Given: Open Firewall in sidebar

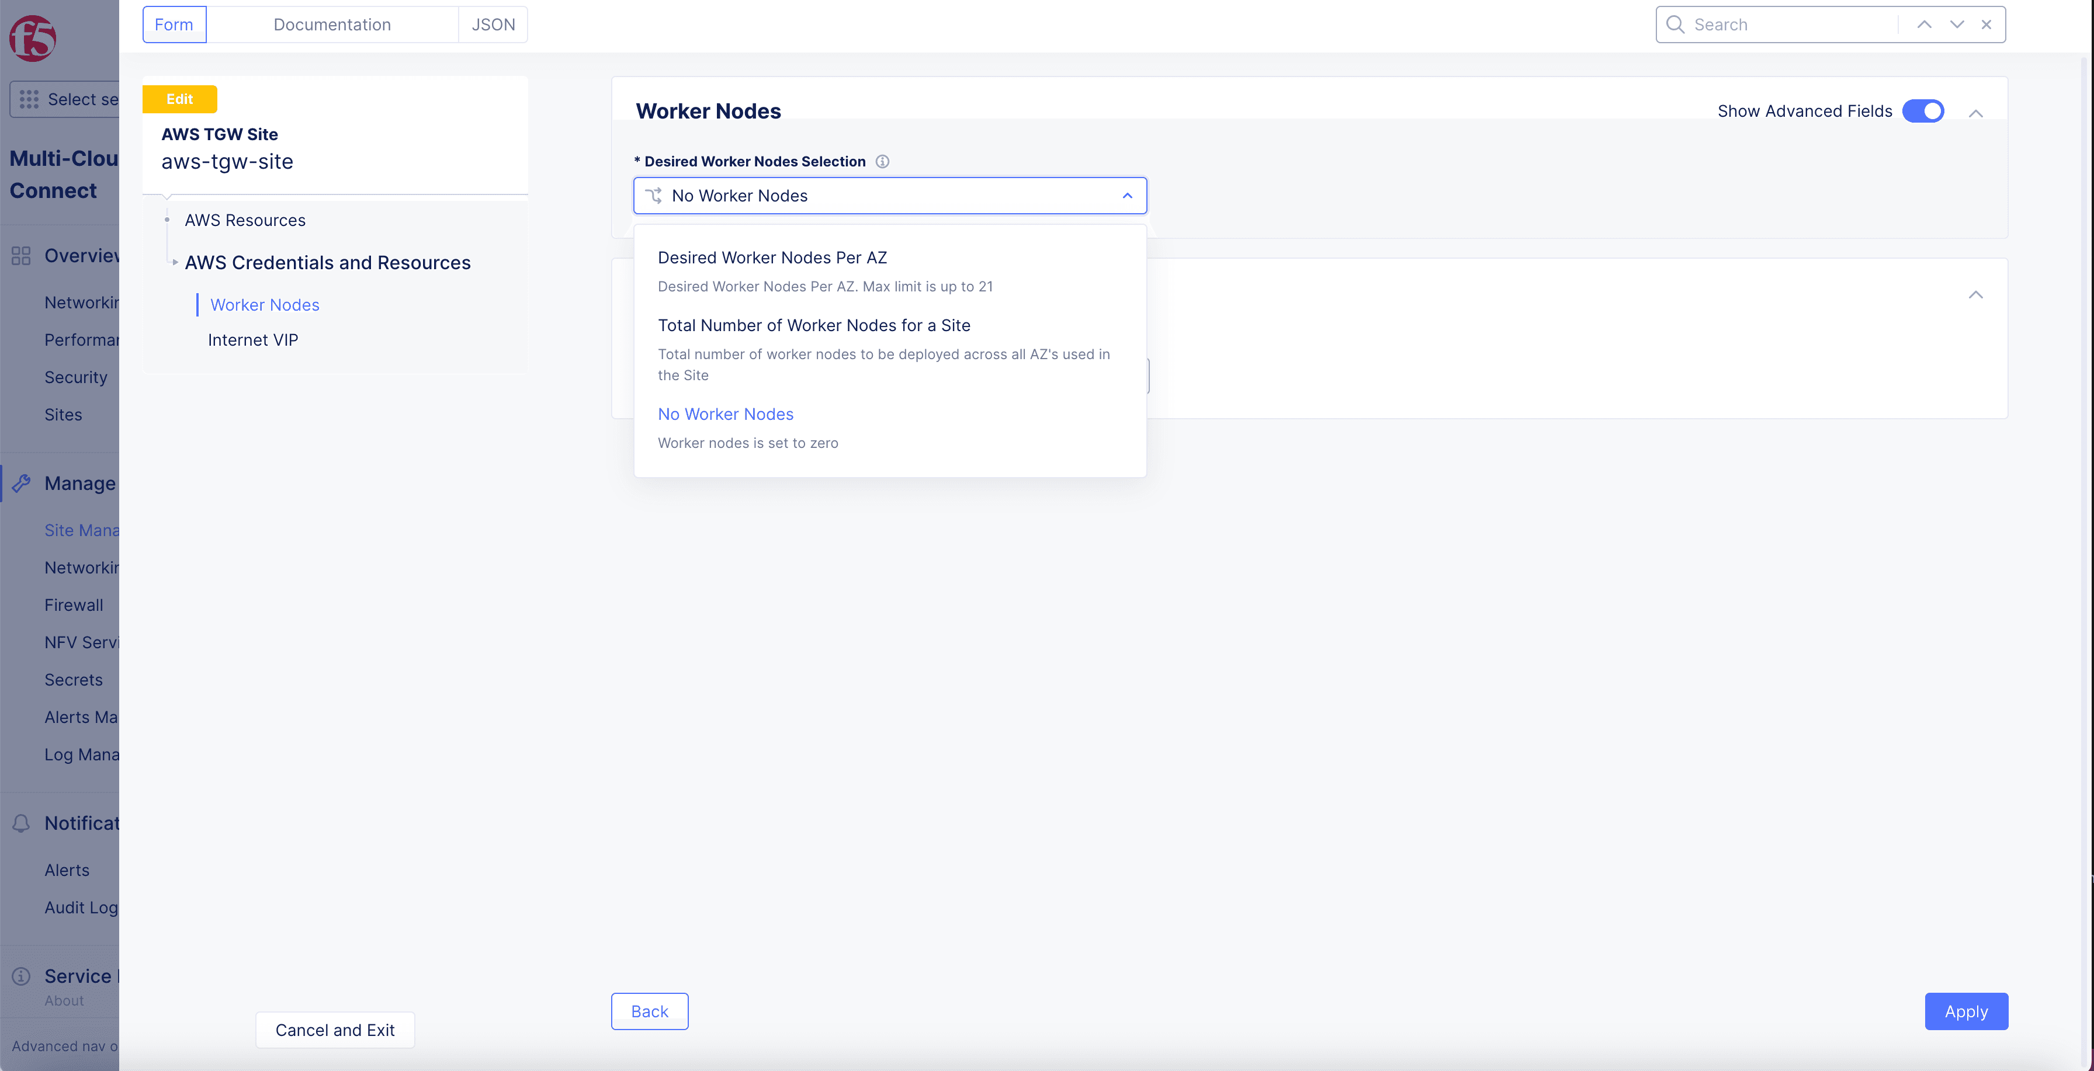Looking at the screenshot, I should pyautogui.click(x=74, y=604).
